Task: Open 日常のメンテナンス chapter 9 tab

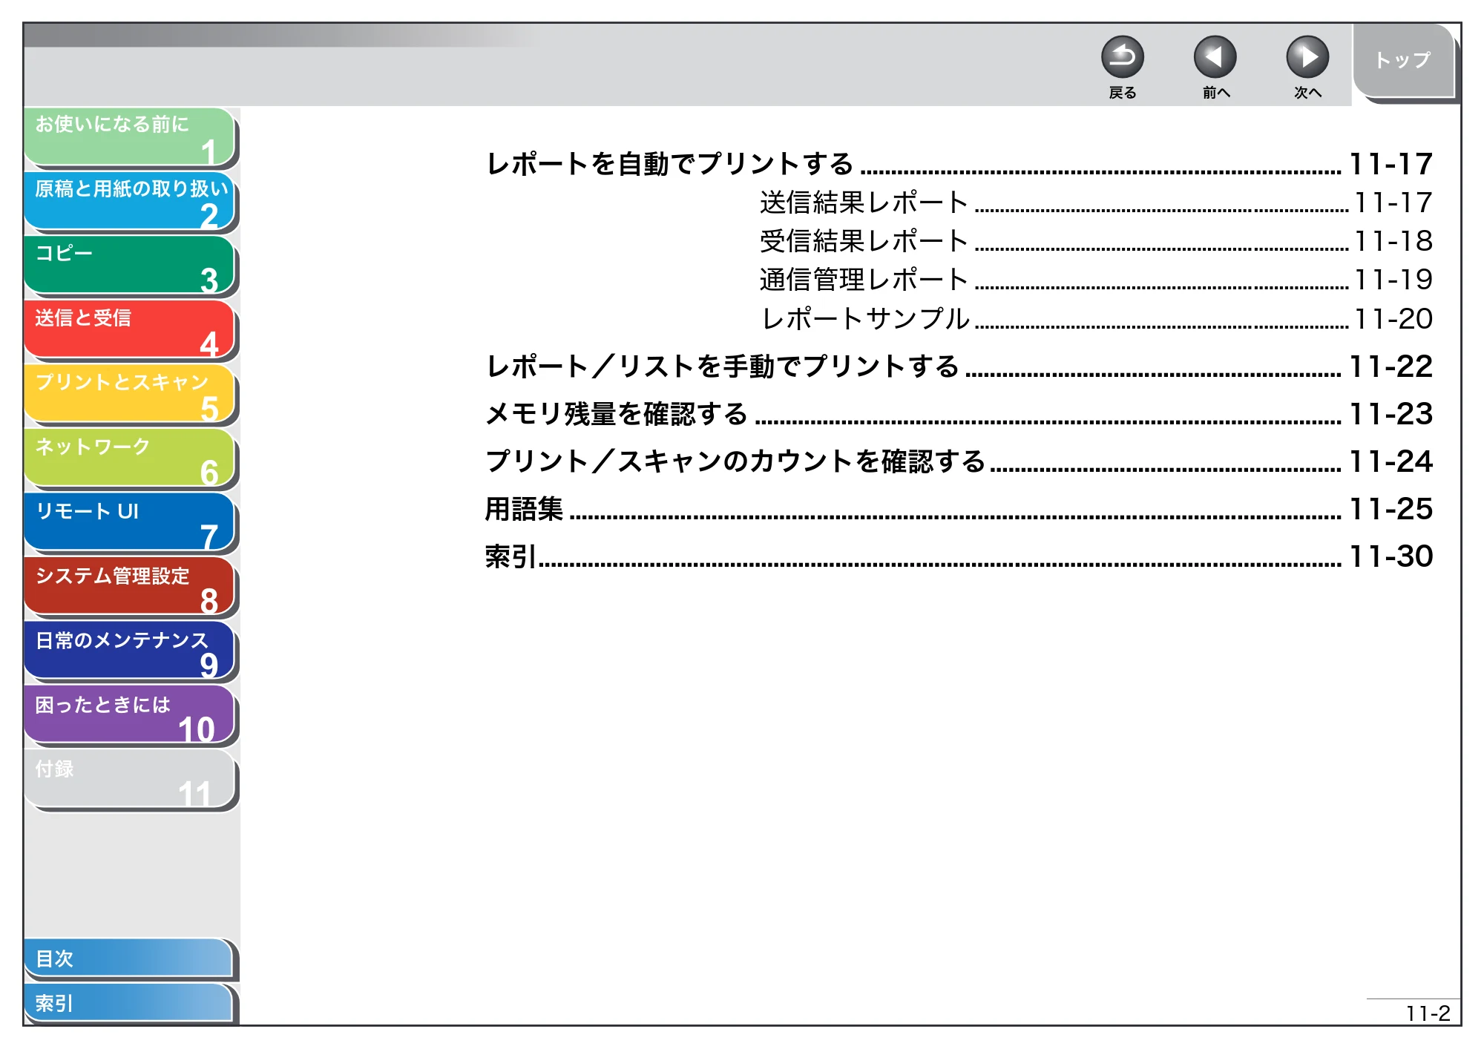Action: tap(130, 651)
